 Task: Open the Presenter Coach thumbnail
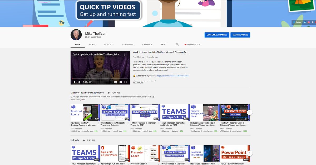pyautogui.click(x=145, y=153)
